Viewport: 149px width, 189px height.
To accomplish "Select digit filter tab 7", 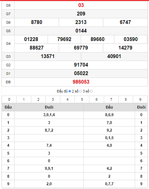I will pos(111,99).
